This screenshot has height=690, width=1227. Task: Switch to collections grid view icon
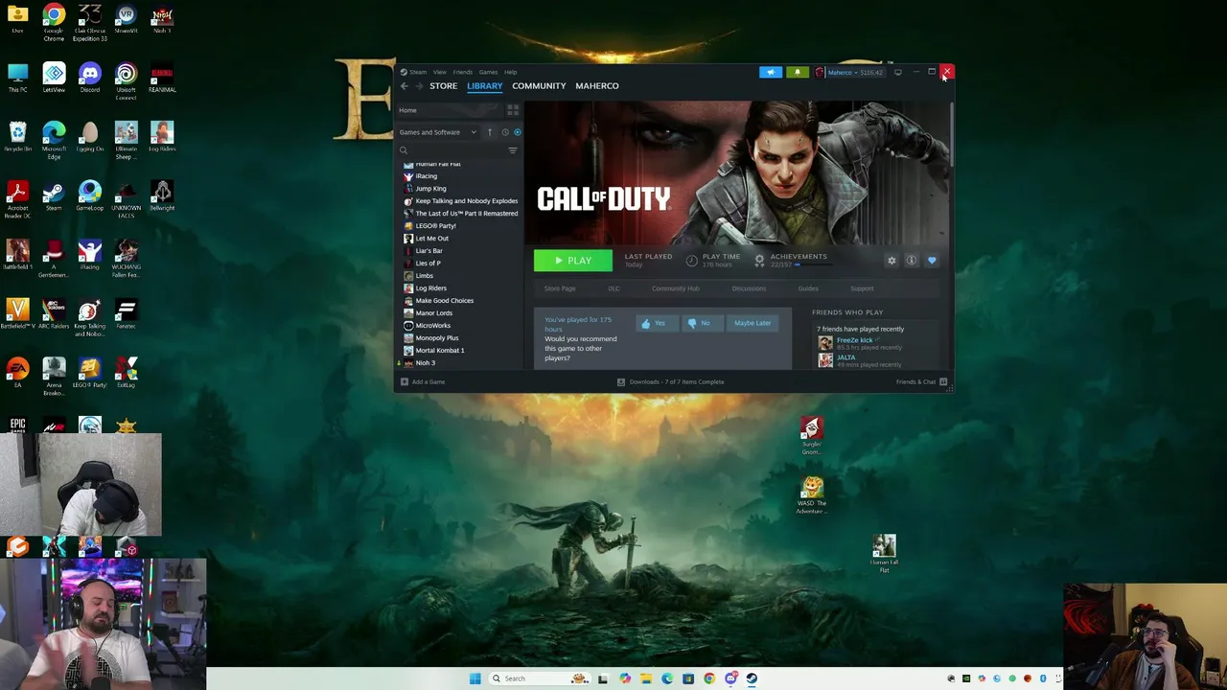(513, 110)
